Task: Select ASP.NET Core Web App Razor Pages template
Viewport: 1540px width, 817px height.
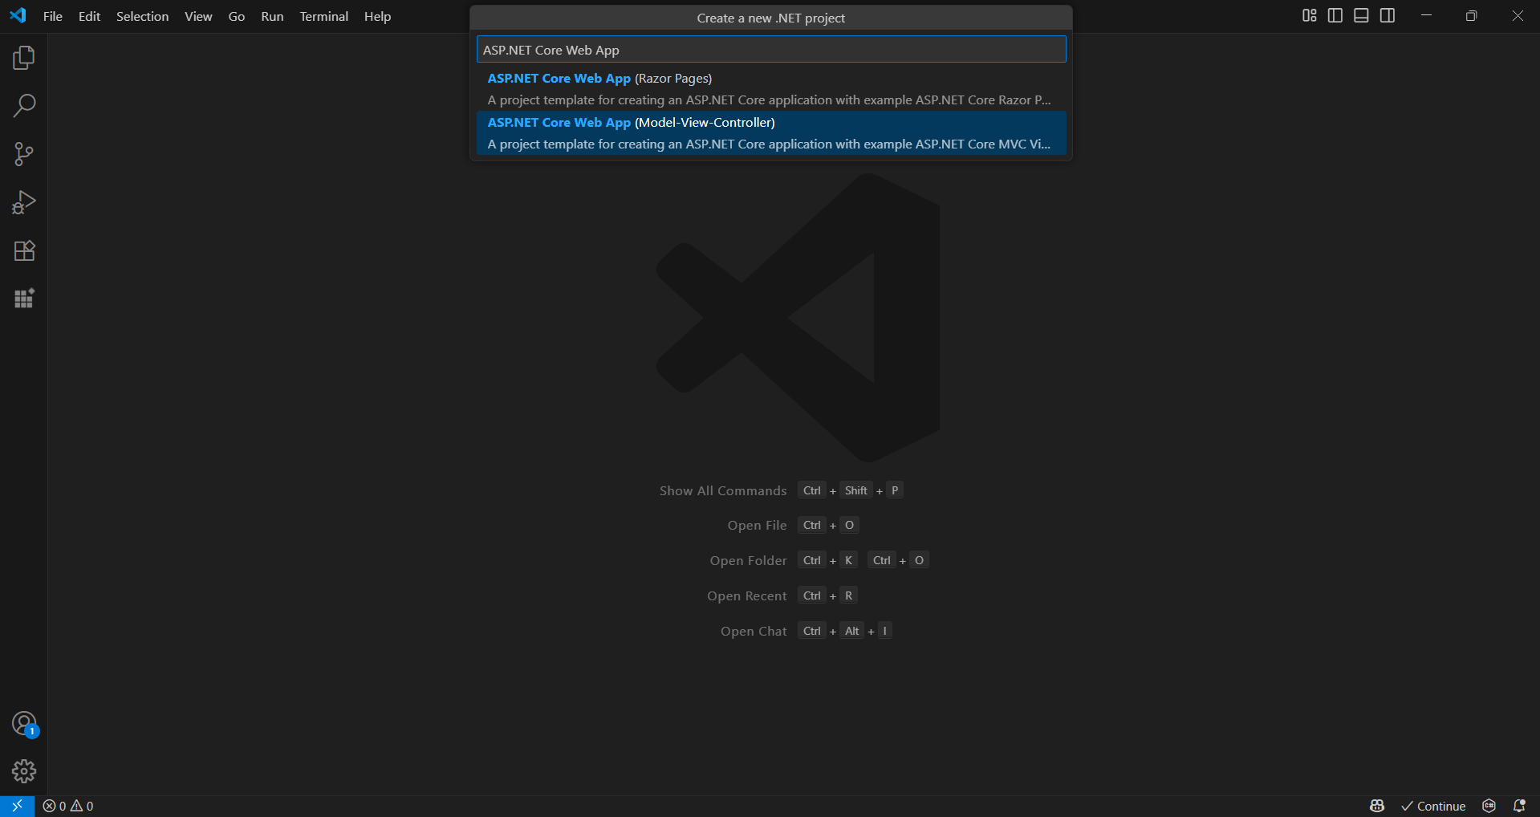Action: pos(770,88)
